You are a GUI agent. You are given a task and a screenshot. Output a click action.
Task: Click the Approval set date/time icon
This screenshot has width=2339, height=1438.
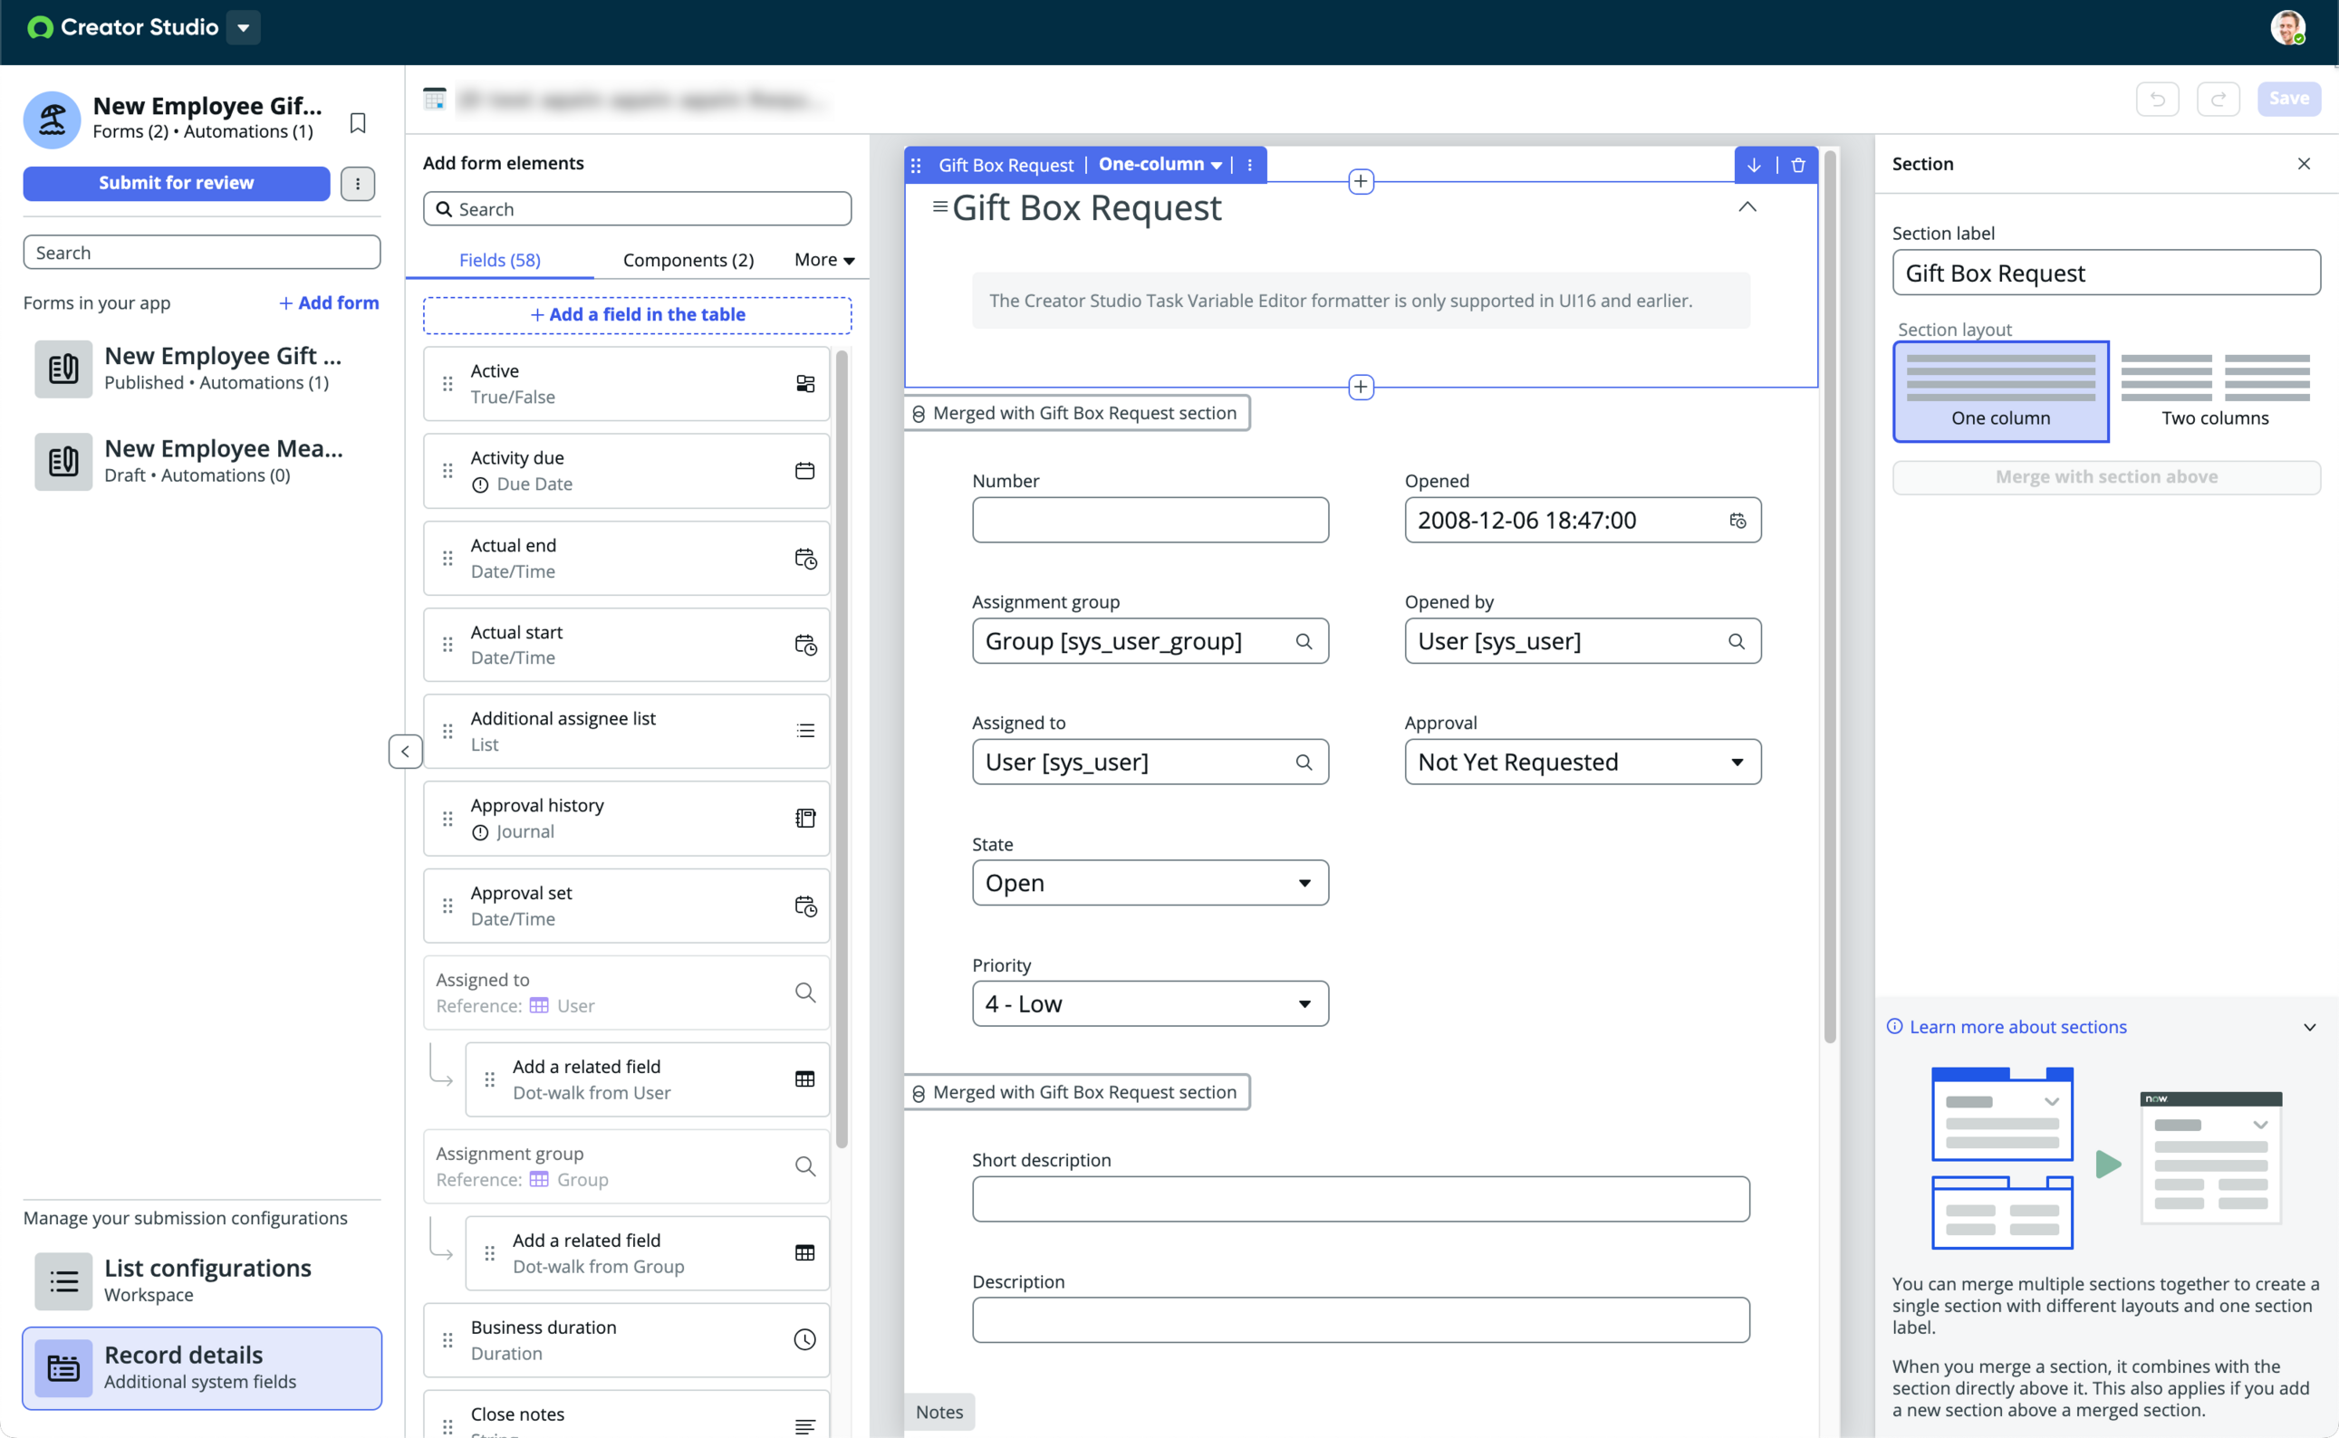[804, 906]
